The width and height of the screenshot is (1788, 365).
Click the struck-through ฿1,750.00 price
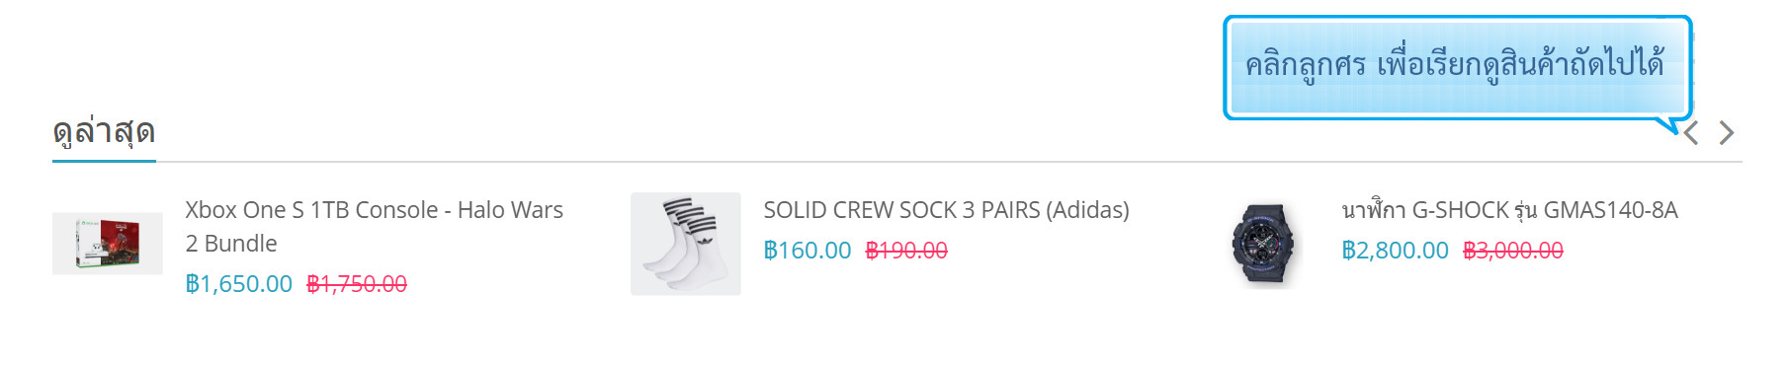coord(357,284)
